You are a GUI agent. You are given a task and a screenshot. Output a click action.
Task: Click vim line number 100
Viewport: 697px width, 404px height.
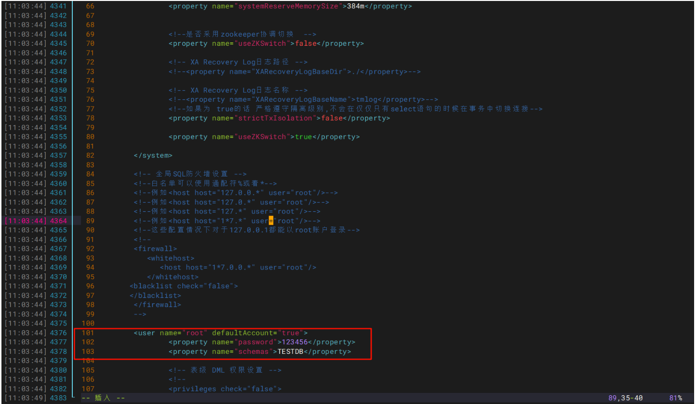click(88, 323)
